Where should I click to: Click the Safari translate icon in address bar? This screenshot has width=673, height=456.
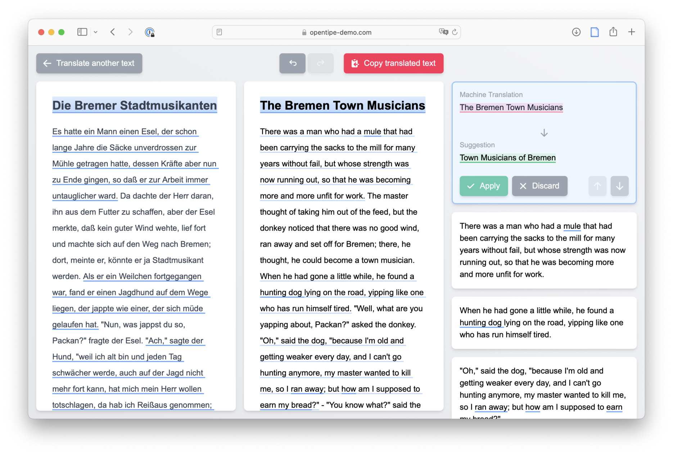click(x=443, y=32)
